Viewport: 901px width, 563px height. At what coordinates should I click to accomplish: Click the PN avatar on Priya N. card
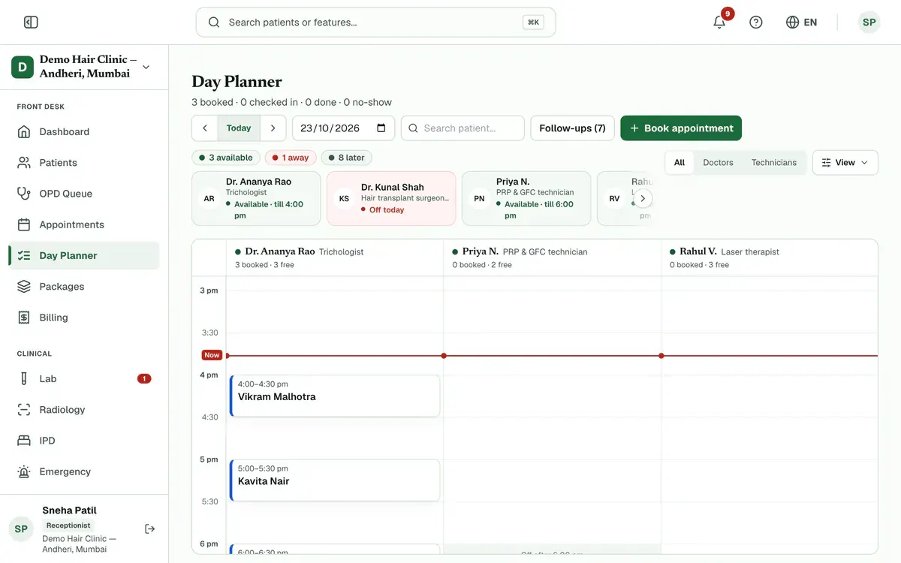pyautogui.click(x=479, y=199)
